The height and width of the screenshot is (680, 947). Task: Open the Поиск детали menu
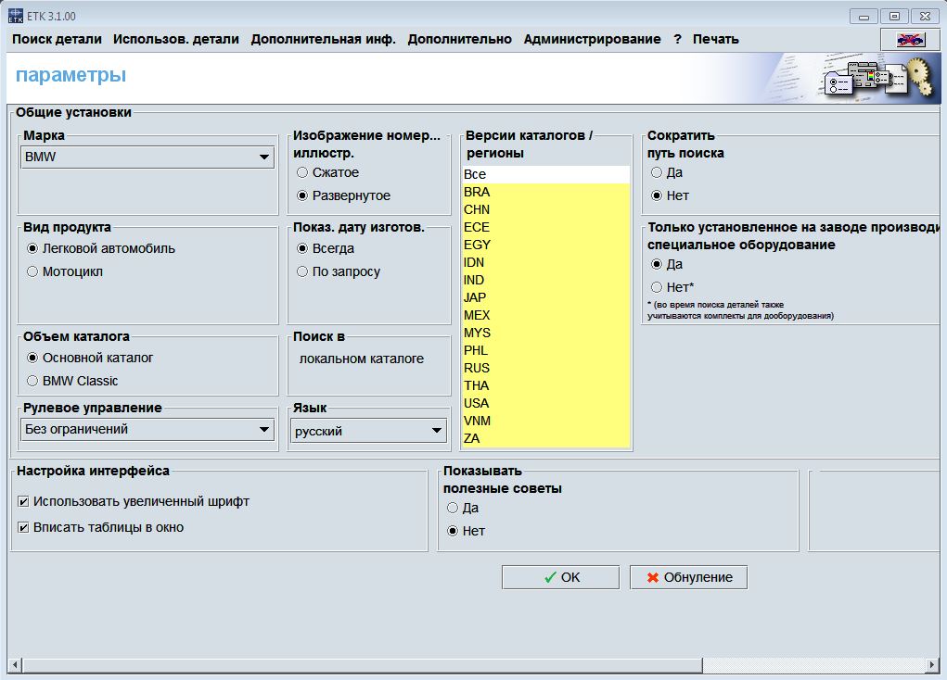57,39
